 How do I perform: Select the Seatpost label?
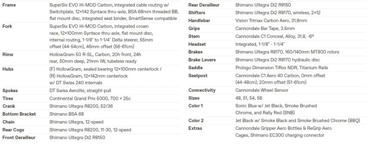(198, 76)
